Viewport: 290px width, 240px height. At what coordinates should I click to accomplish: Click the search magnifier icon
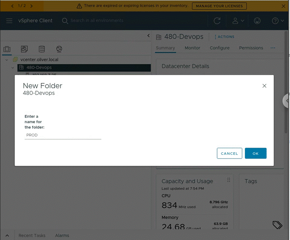click(x=65, y=21)
